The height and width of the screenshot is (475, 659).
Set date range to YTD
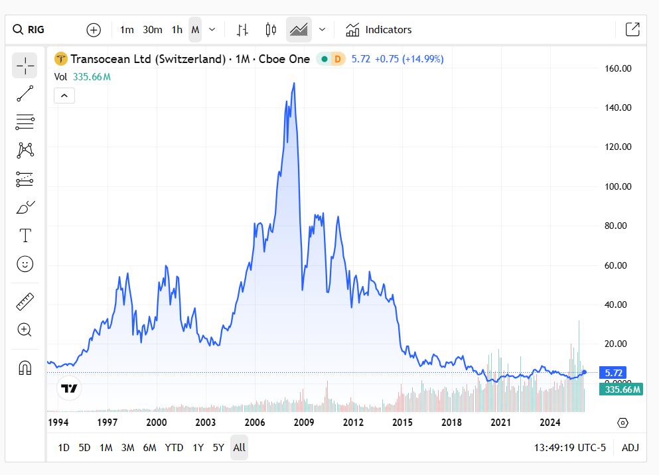click(174, 448)
